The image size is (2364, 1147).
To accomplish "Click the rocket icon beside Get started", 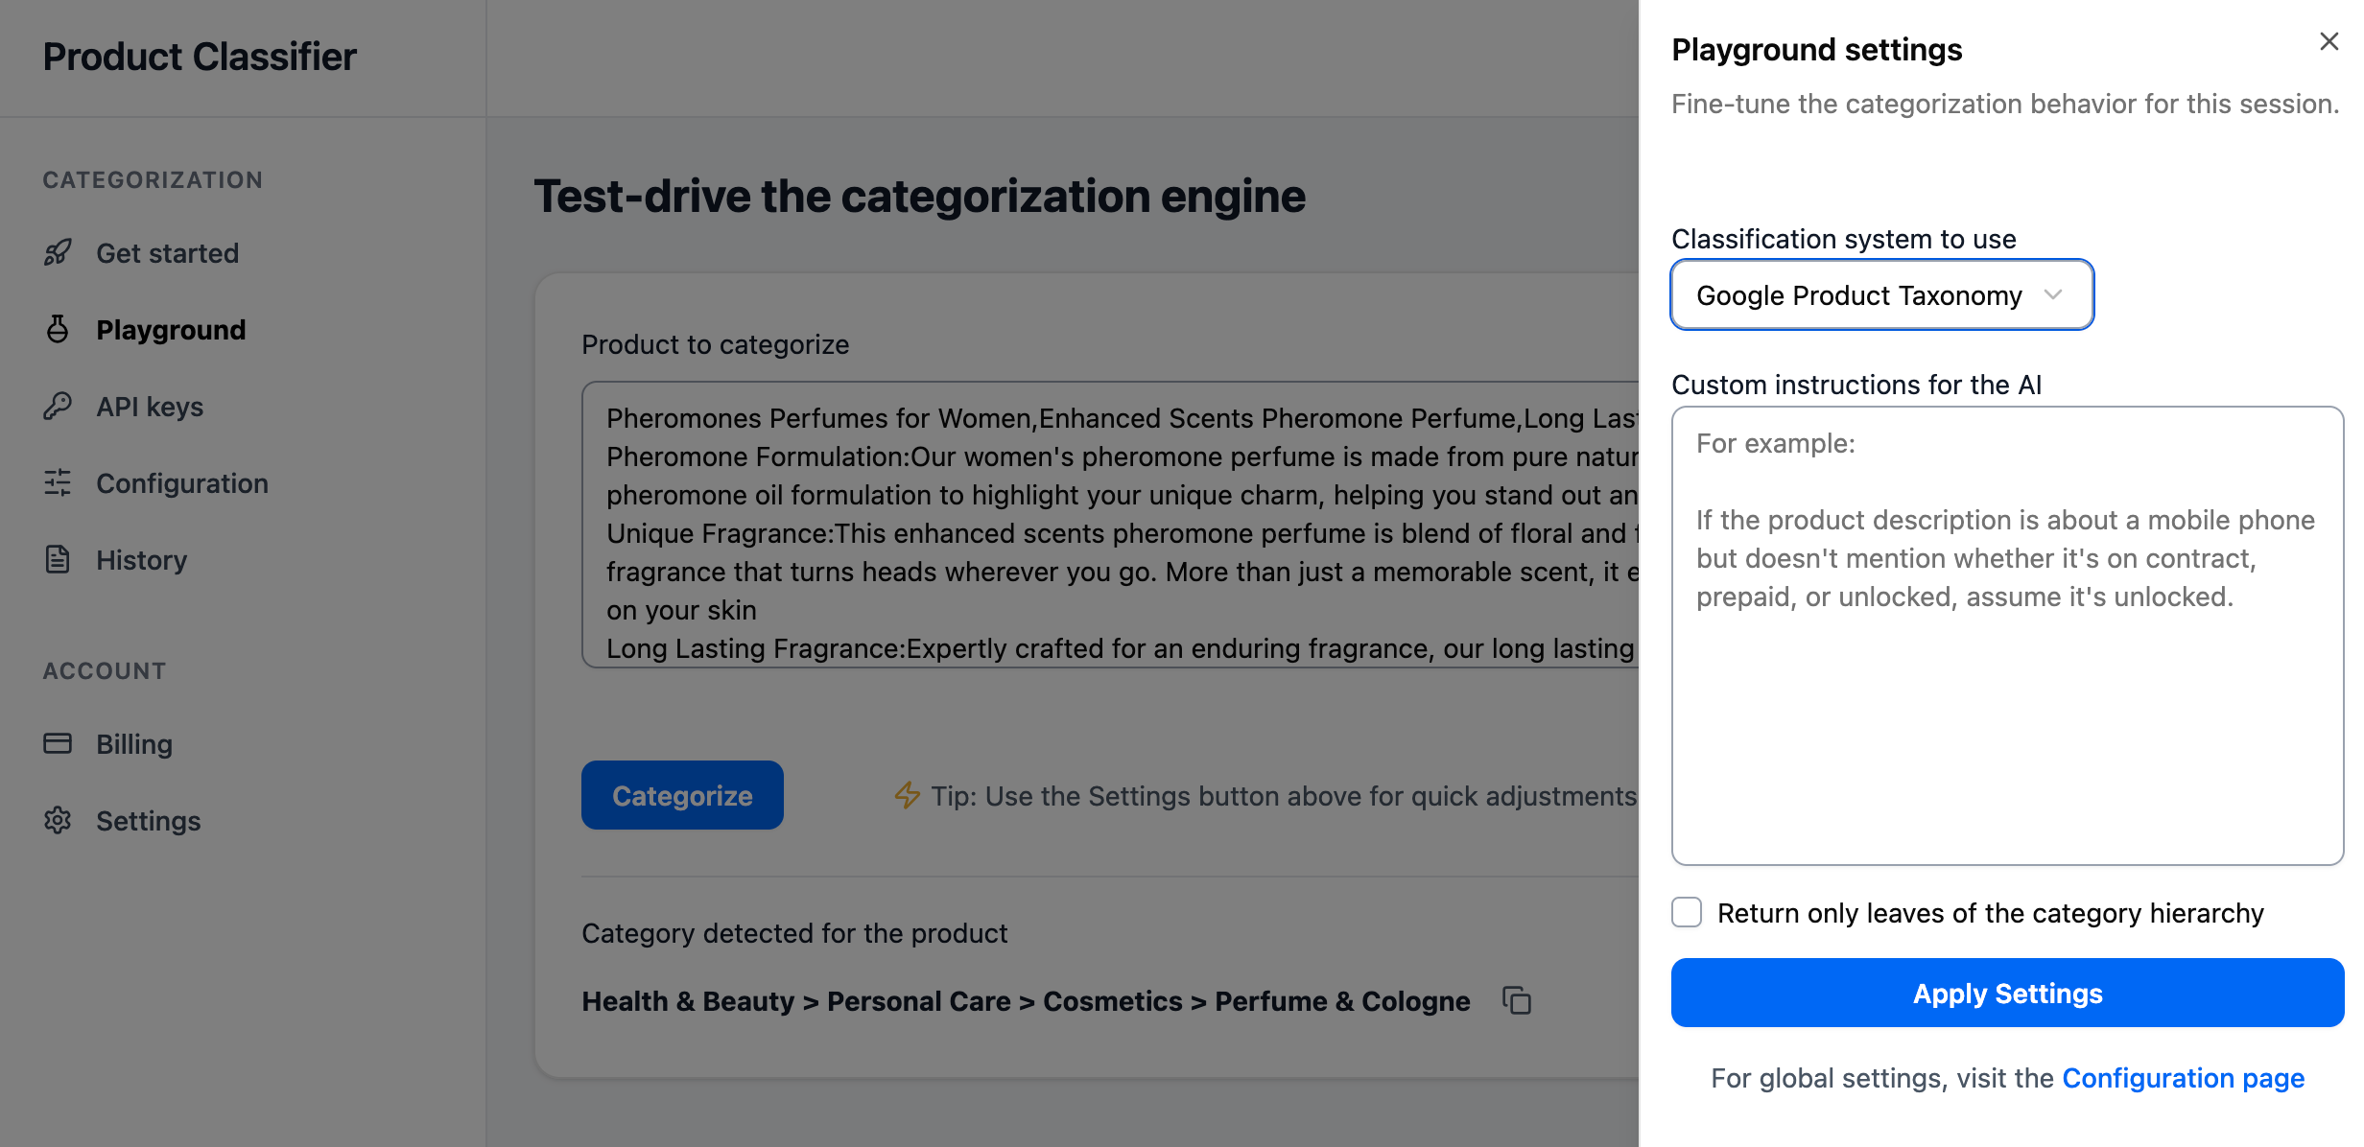I will pos(58,253).
